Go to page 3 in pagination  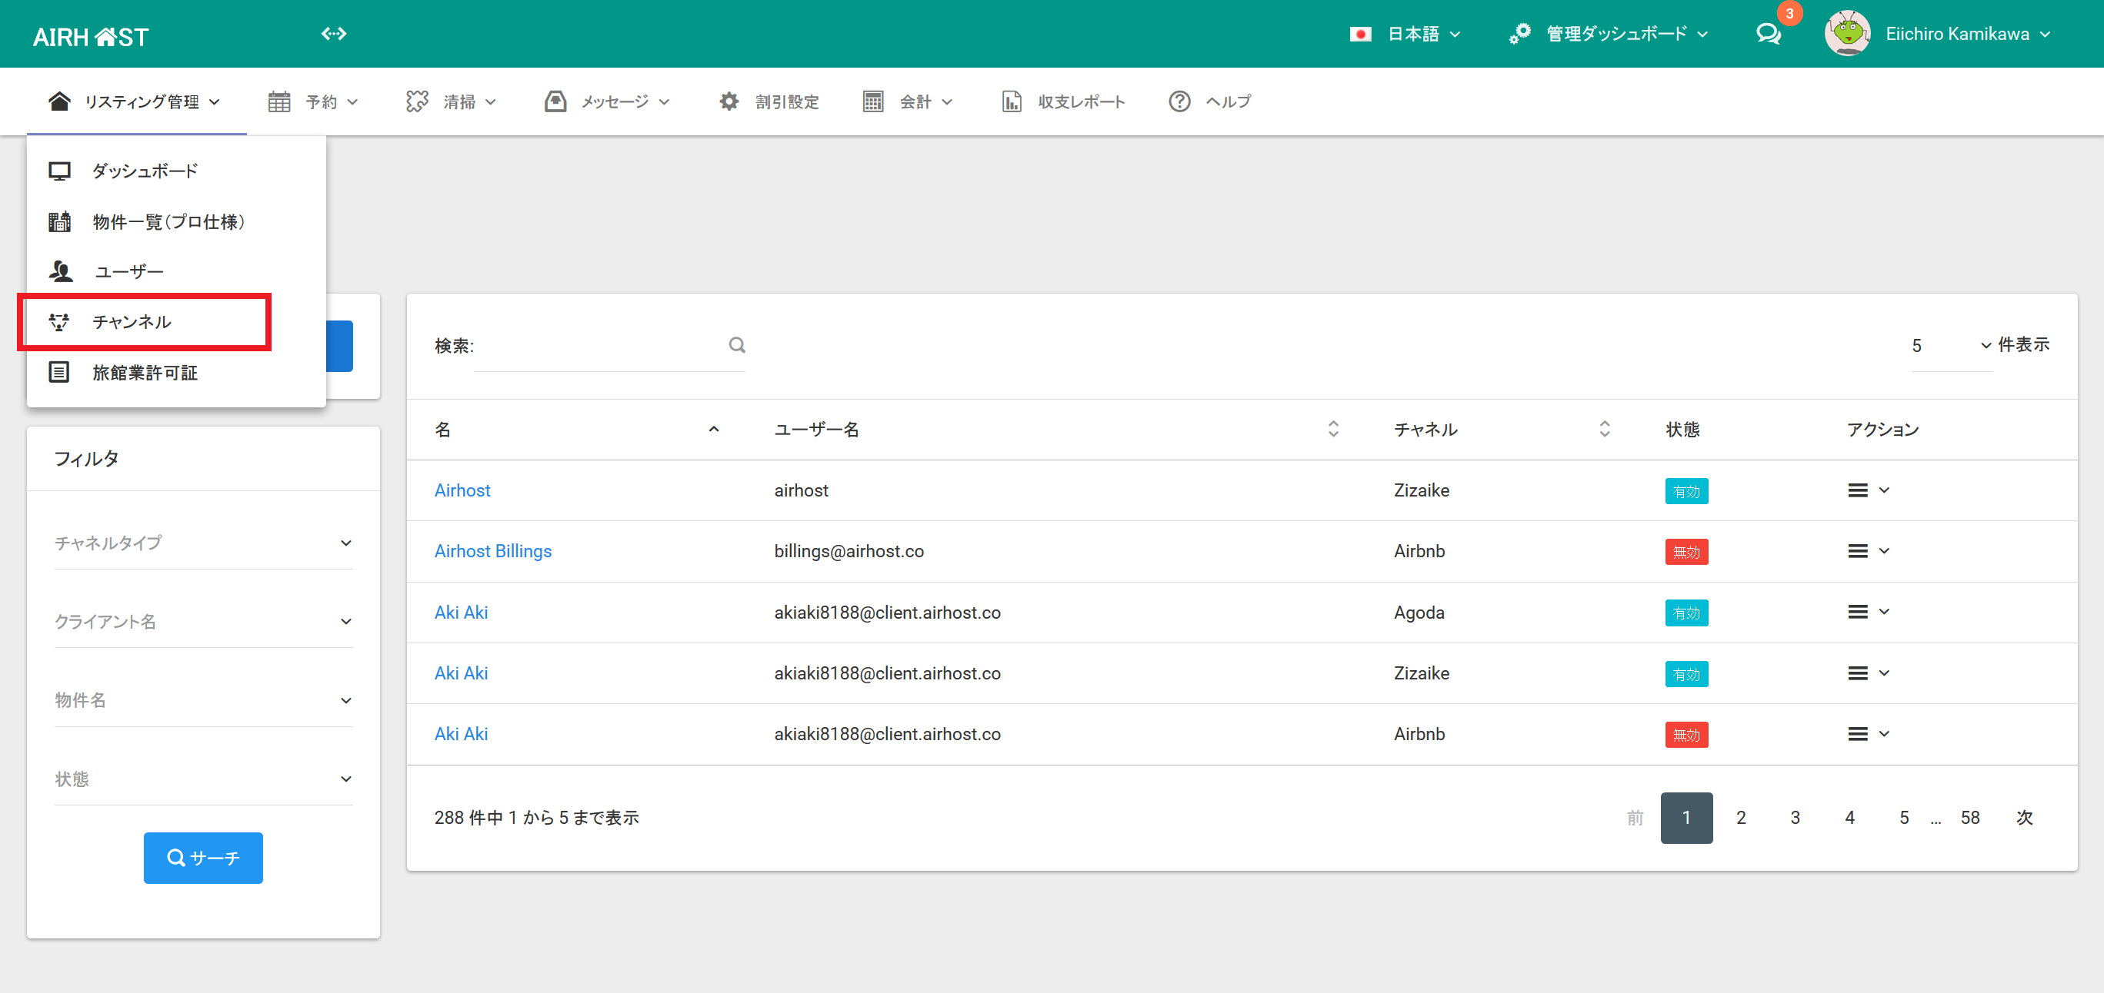[x=1795, y=818]
